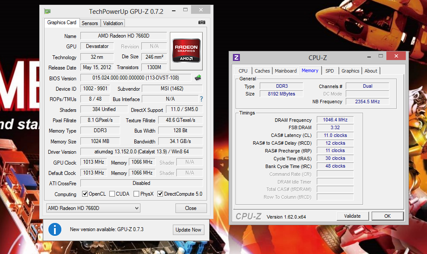Toggle the DirectCompute 5.0 checkbox
The height and width of the screenshot is (254, 427).
[160, 194]
